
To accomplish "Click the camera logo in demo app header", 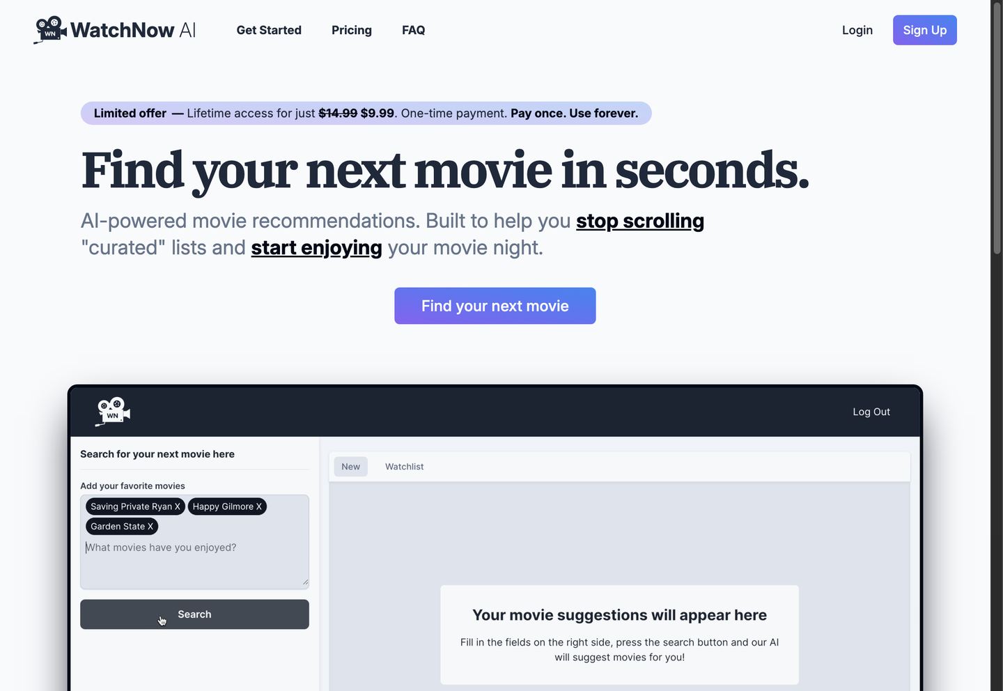I will 113,412.
